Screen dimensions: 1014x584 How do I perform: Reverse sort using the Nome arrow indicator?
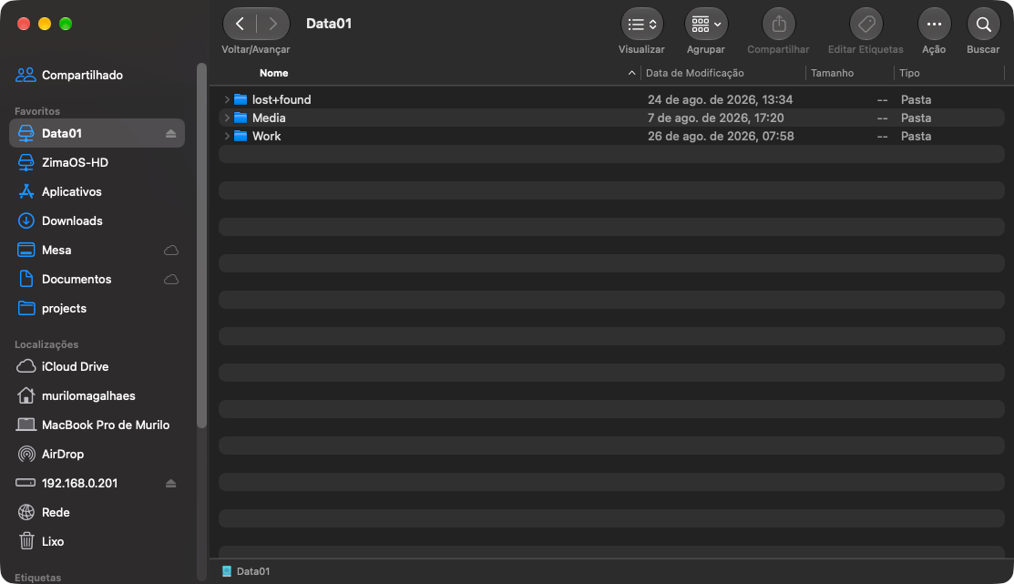click(631, 73)
